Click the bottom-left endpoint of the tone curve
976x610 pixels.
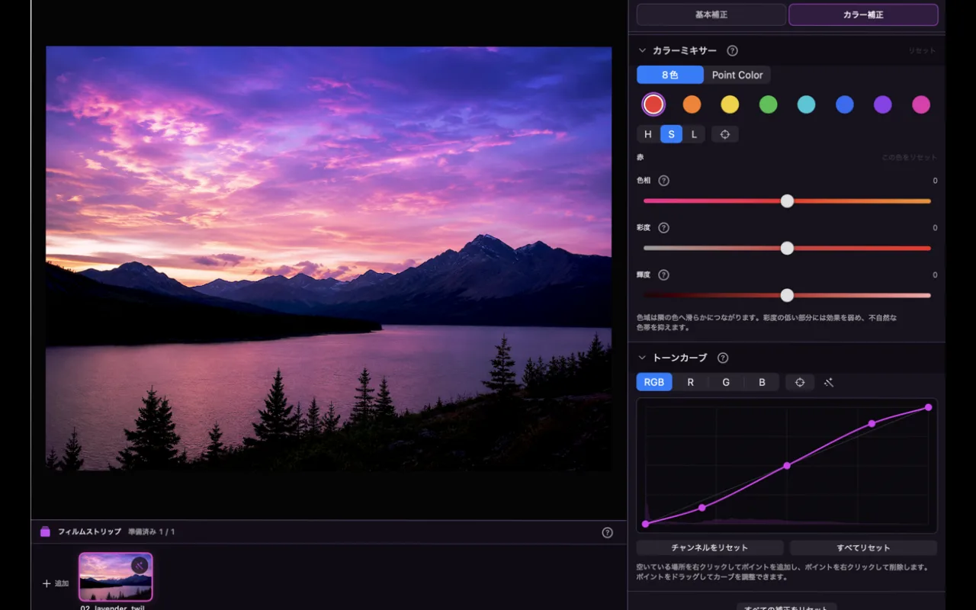tap(646, 524)
